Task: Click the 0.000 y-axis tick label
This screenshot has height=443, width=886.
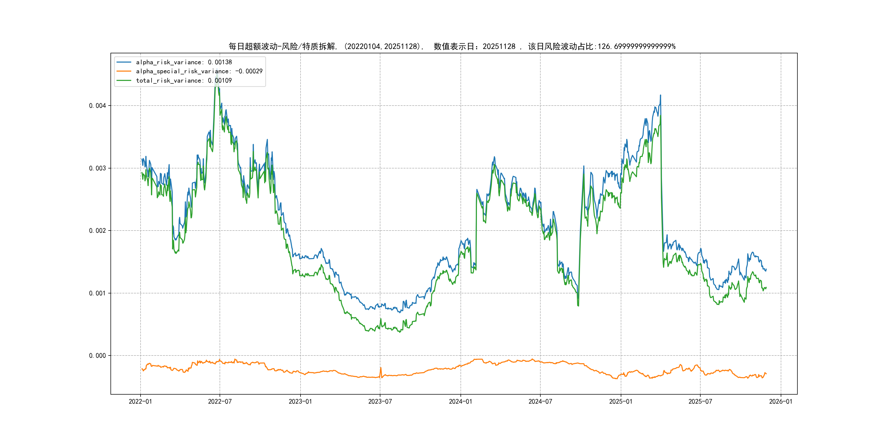Action: pyautogui.click(x=97, y=356)
